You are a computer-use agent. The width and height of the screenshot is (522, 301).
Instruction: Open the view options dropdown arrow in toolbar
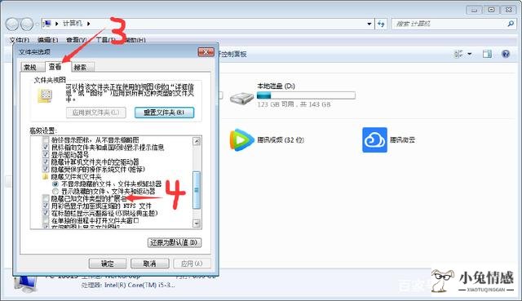click(x=470, y=54)
